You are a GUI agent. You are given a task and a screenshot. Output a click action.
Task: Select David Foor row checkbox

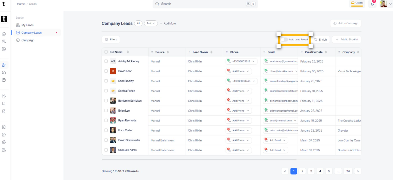point(106,71)
